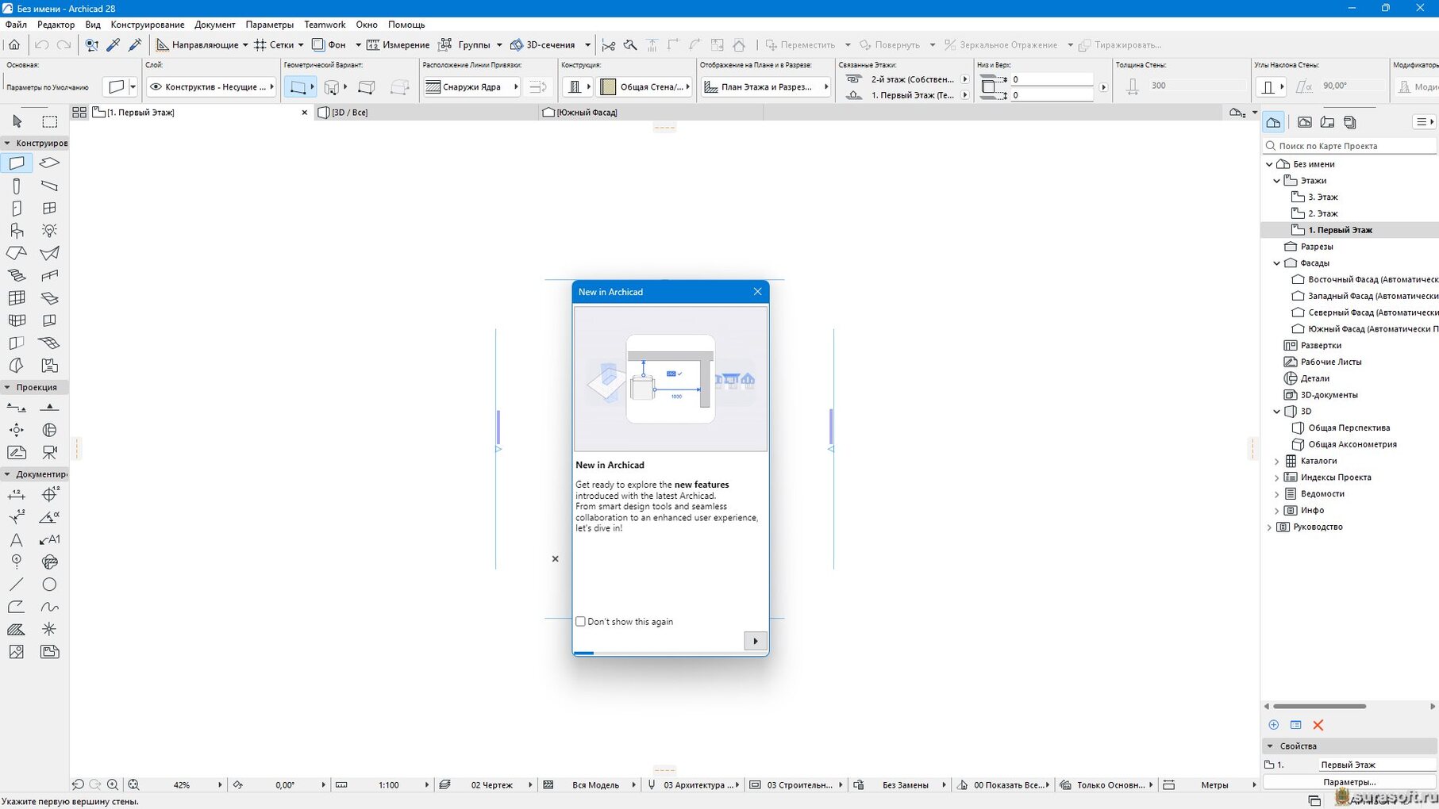Click the Первый Этаж name field in properties

(x=1377, y=765)
